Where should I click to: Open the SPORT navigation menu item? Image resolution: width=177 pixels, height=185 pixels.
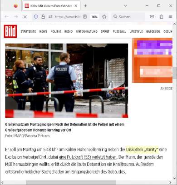pos(105,31)
